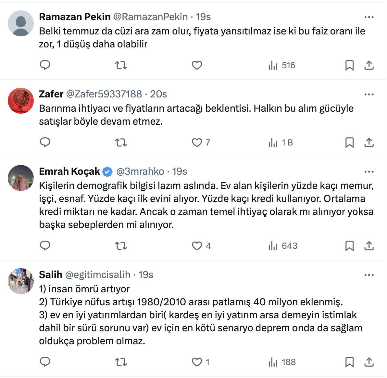
Task: Open more options on Emrah Koçak's tweet
Action: pyautogui.click(x=369, y=172)
